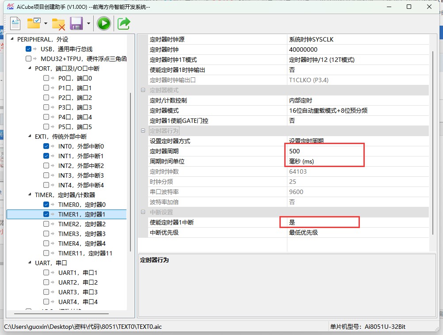Uncheck the USB checkbox

click(x=28, y=49)
